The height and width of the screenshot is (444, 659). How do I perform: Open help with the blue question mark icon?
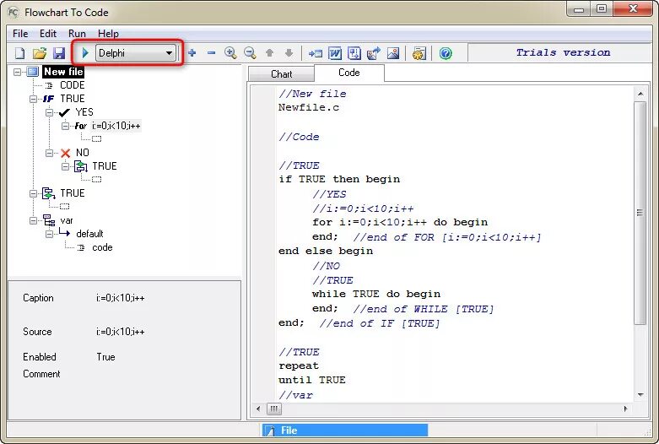tap(446, 53)
